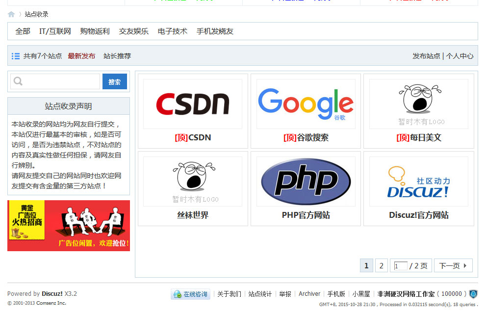Select the 购物返利 category
486x313 pixels.
(95, 31)
